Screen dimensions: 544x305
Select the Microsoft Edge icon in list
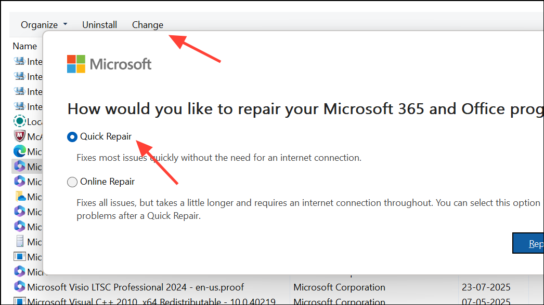(x=19, y=151)
